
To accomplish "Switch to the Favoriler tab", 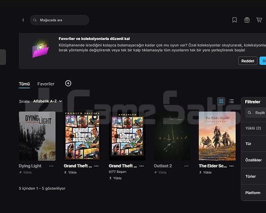I will click(46, 84).
